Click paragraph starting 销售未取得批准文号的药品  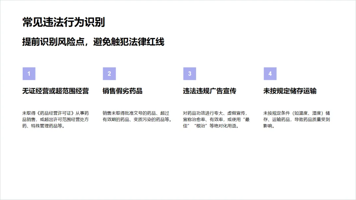tap(137, 116)
